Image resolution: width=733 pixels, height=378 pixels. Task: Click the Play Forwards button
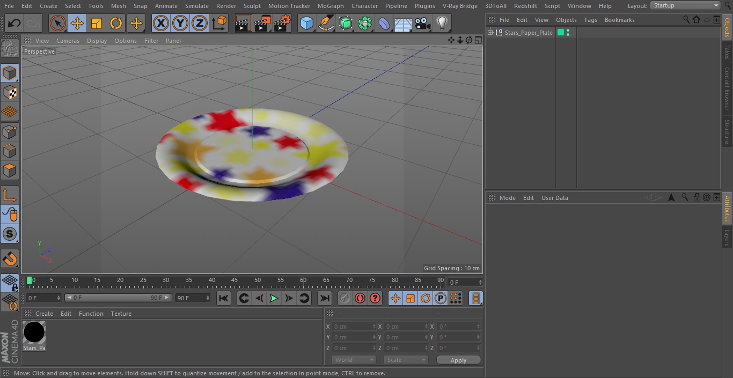[274, 298]
